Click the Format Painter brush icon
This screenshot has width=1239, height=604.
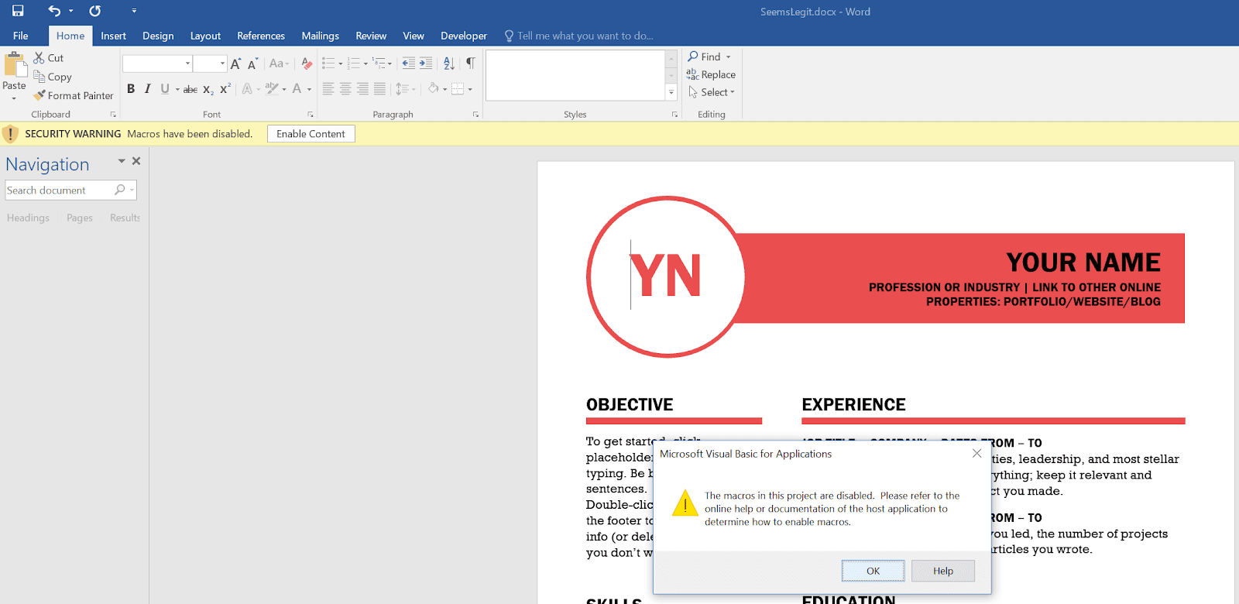click(x=40, y=95)
